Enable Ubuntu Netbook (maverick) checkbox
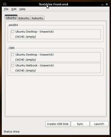This screenshot has width=111, height=137. click(x=13, y=65)
